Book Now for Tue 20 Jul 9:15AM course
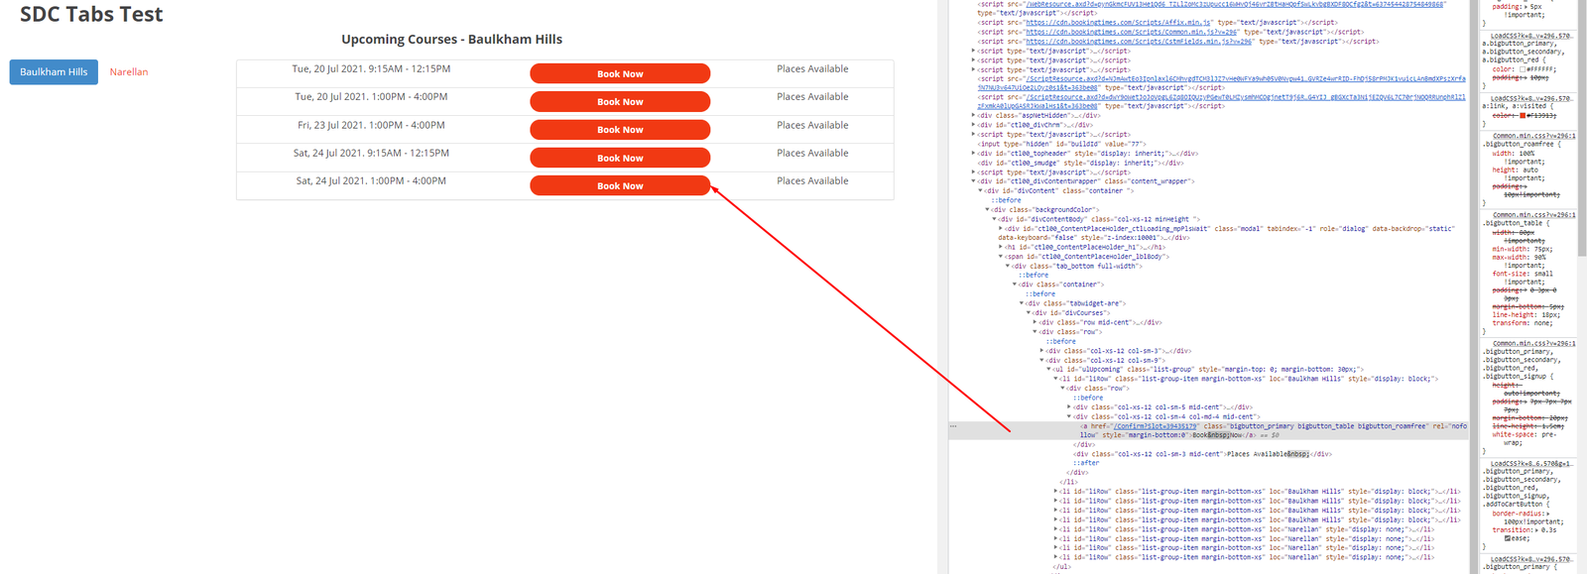The width and height of the screenshot is (1587, 574). (620, 73)
